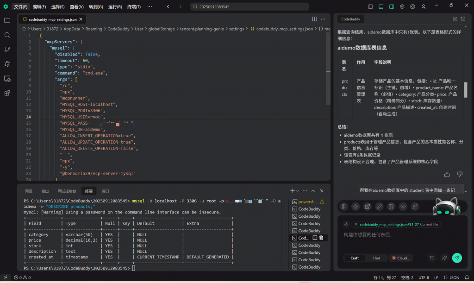This screenshot has height=283, width=474.
Task: Delete the selected terminal with trash icon
Action: (x=321, y=238)
